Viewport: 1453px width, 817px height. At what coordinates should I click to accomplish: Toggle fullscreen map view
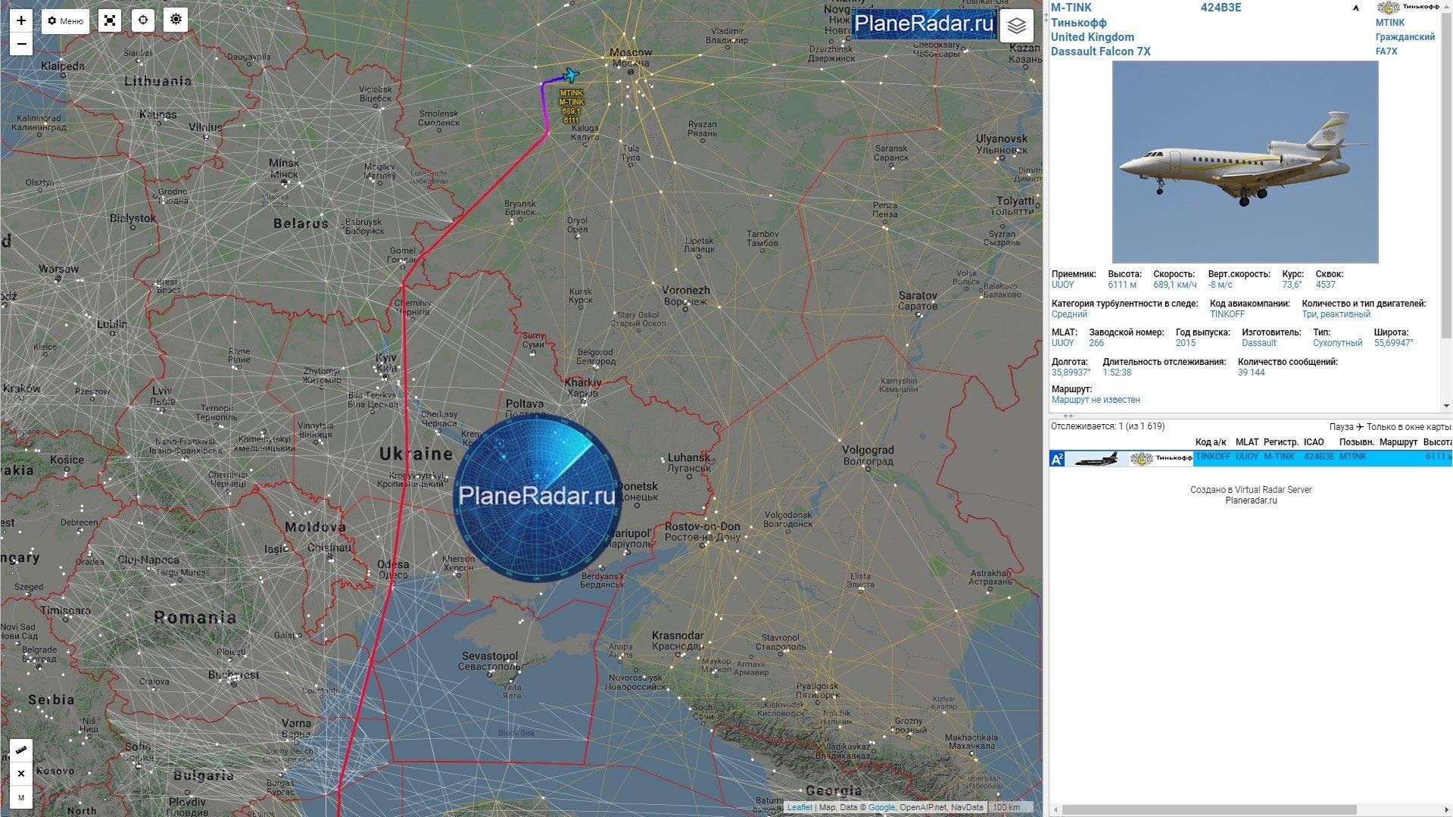point(110,20)
